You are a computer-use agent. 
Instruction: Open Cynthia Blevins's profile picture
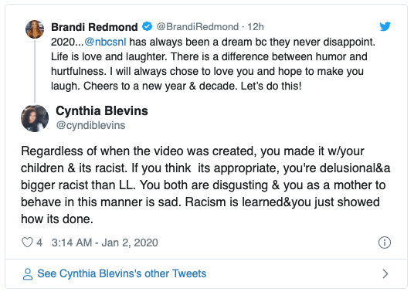[x=35, y=118]
